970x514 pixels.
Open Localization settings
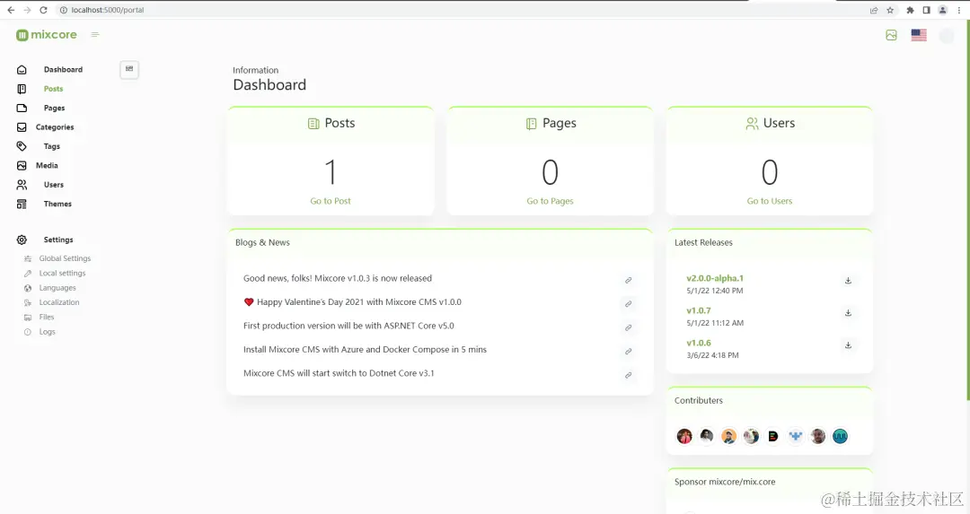point(59,302)
